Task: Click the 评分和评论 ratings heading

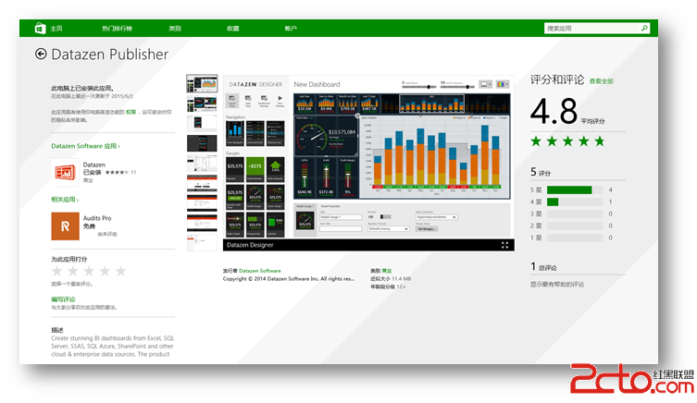Action: click(x=557, y=79)
